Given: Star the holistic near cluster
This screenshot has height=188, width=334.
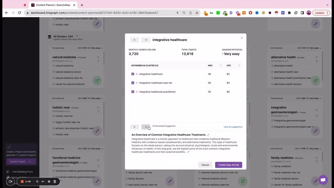Looking at the screenshot, I should 98,107.
